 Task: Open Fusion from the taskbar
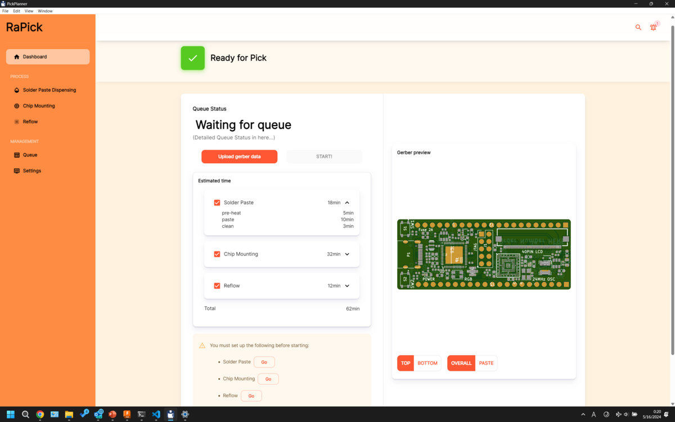127,414
